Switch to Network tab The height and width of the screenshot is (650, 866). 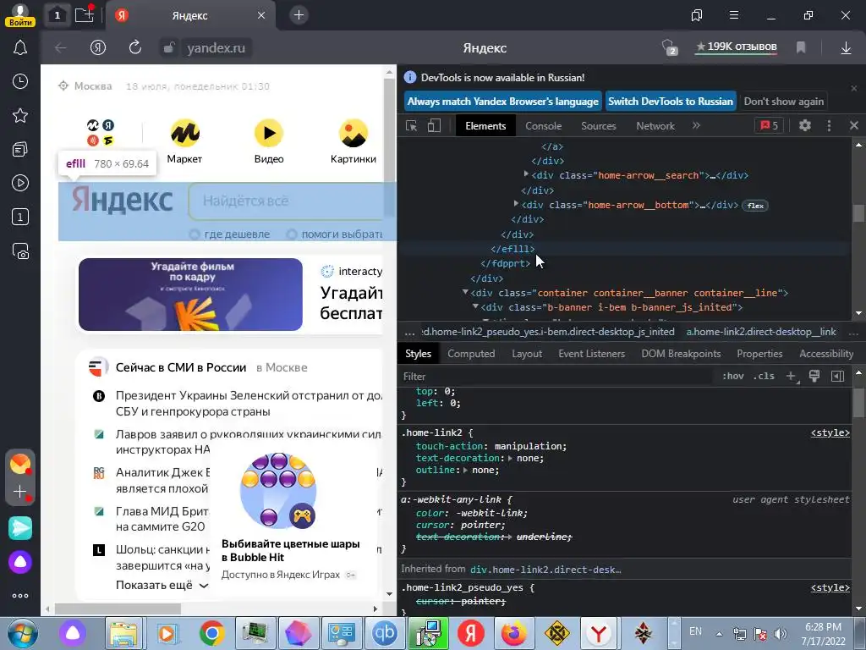(x=655, y=126)
